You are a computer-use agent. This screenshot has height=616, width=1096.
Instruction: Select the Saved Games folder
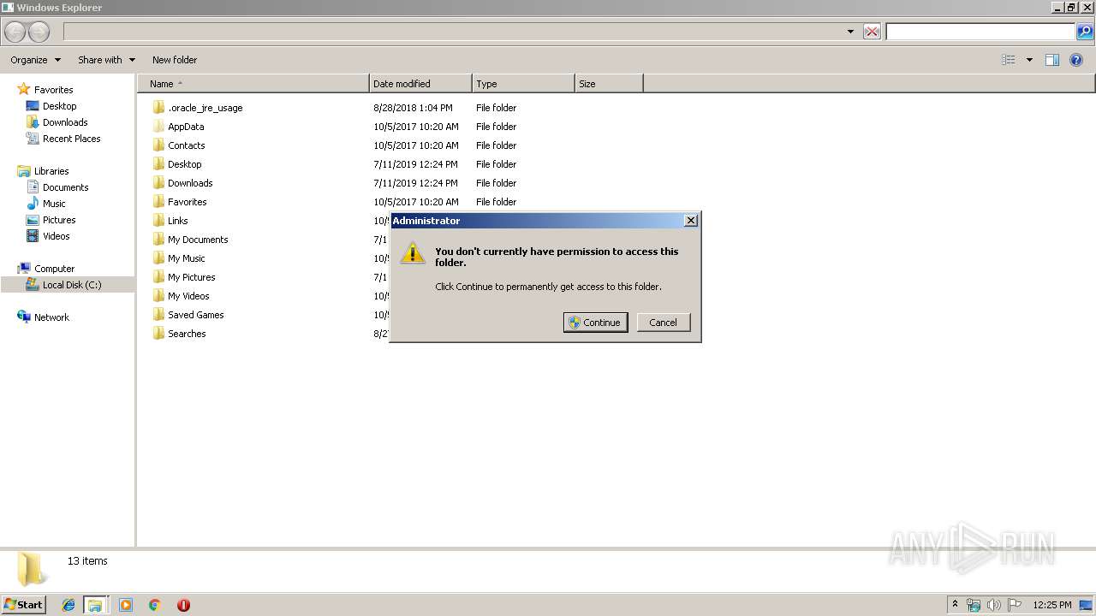click(x=195, y=315)
